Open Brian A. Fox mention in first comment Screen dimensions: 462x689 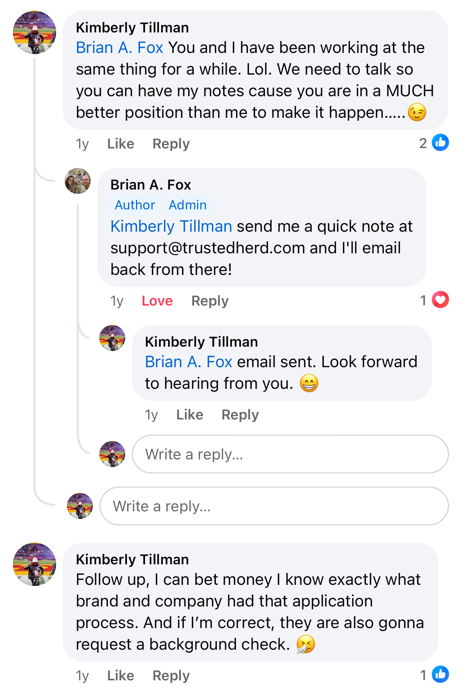(119, 48)
